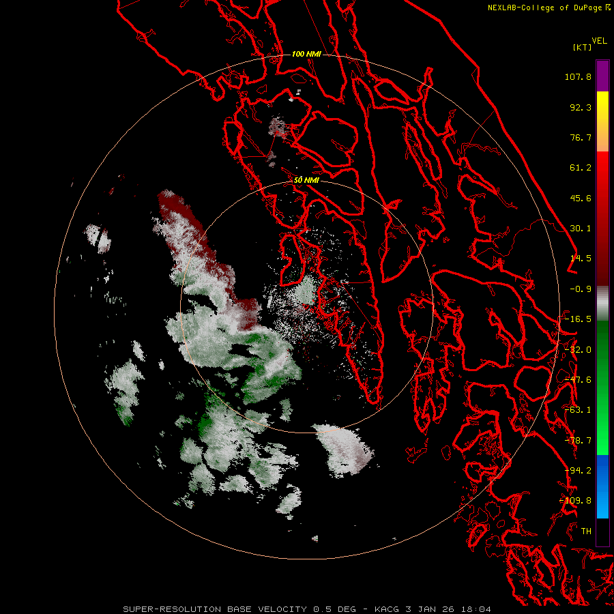Viewport: 614px width, 614px height.
Task: Select the 61.2 scale label
Action: [x=581, y=168]
